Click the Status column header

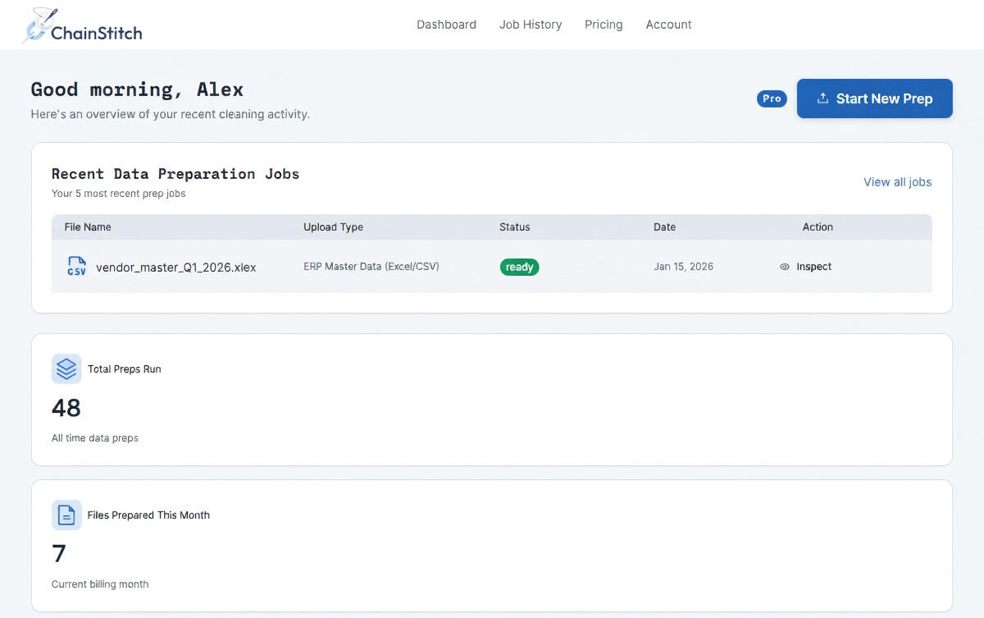(514, 227)
